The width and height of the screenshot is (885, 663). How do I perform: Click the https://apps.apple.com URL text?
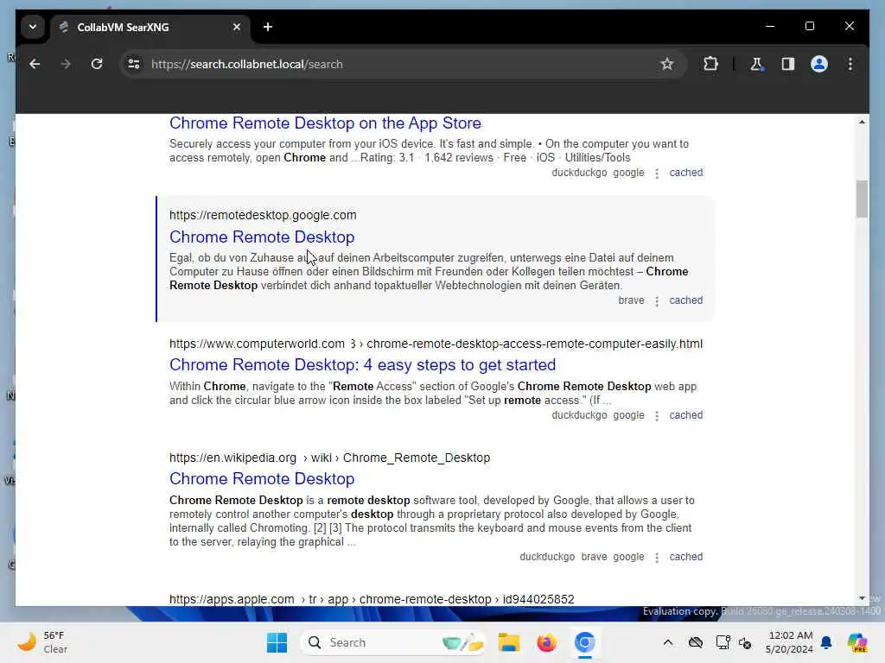(x=232, y=599)
